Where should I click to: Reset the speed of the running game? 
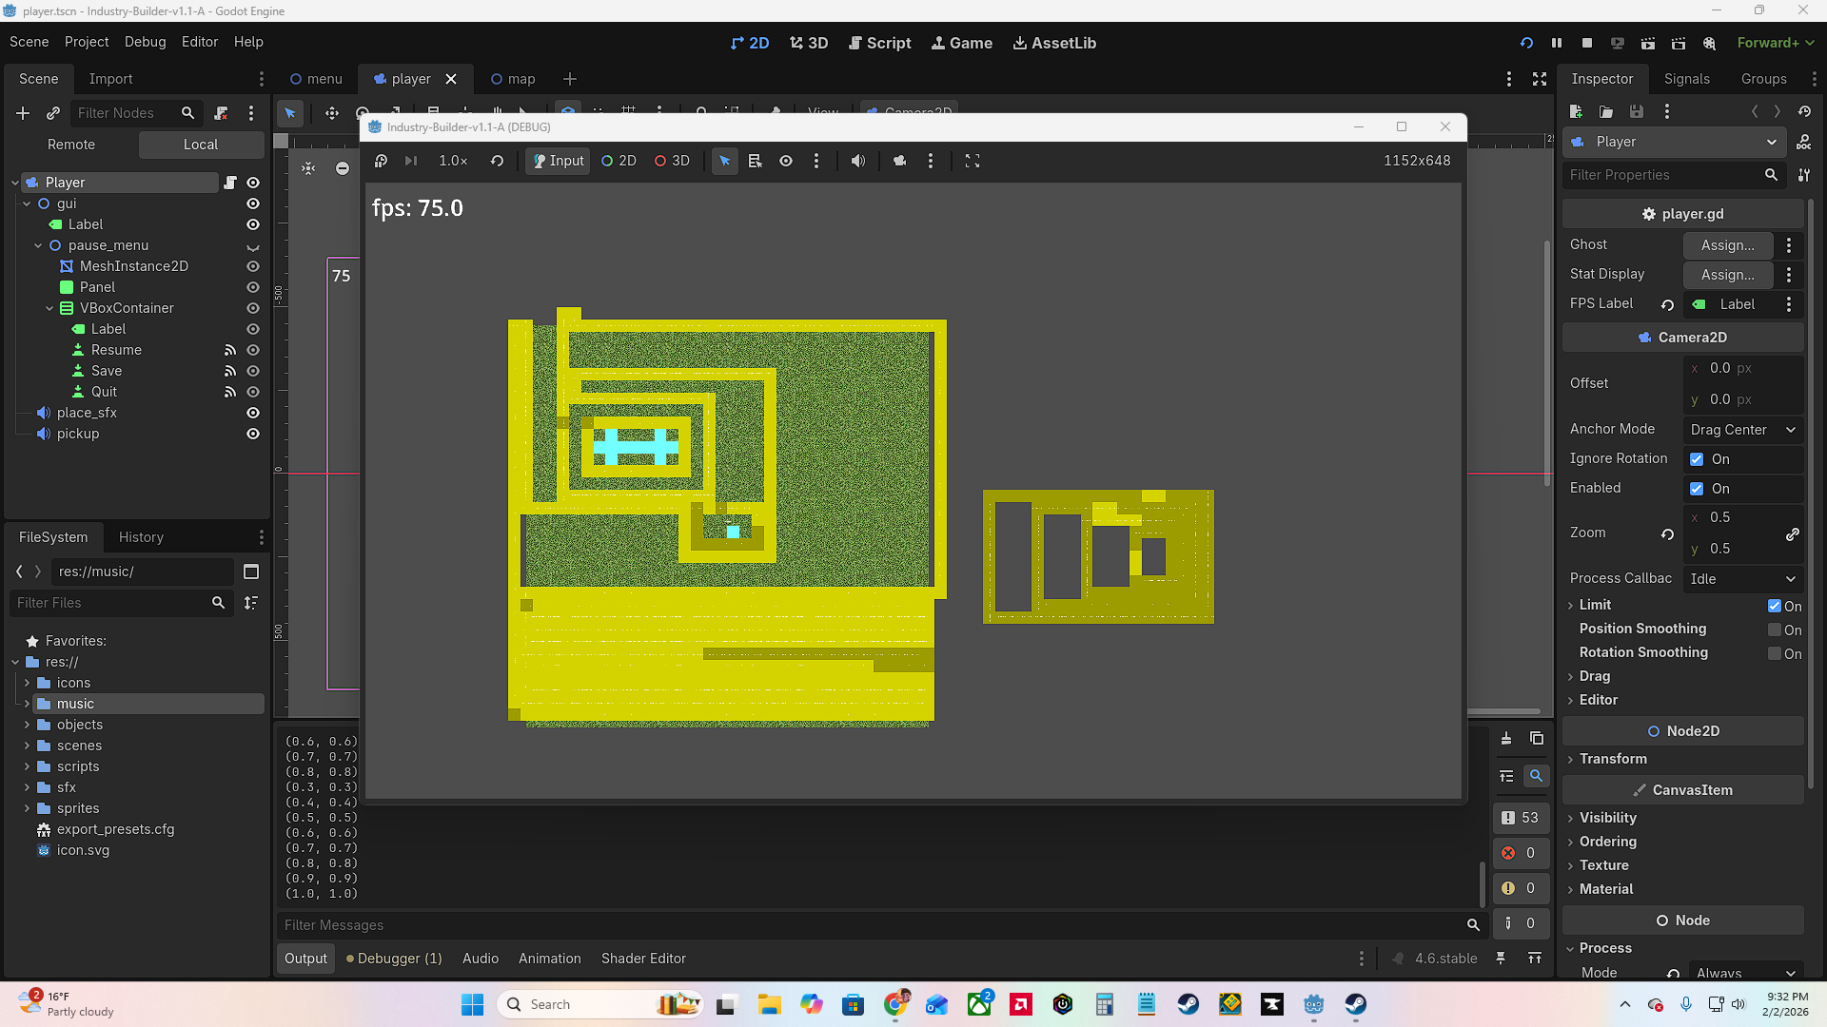pyautogui.click(x=497, y=161)
